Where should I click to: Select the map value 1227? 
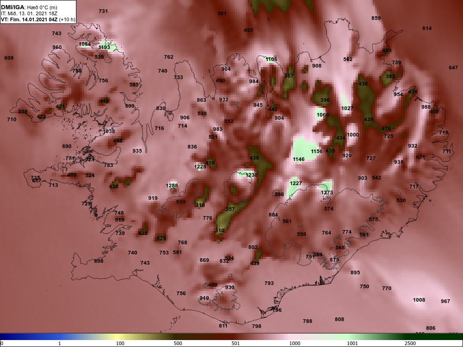click(x=296, y=183)
